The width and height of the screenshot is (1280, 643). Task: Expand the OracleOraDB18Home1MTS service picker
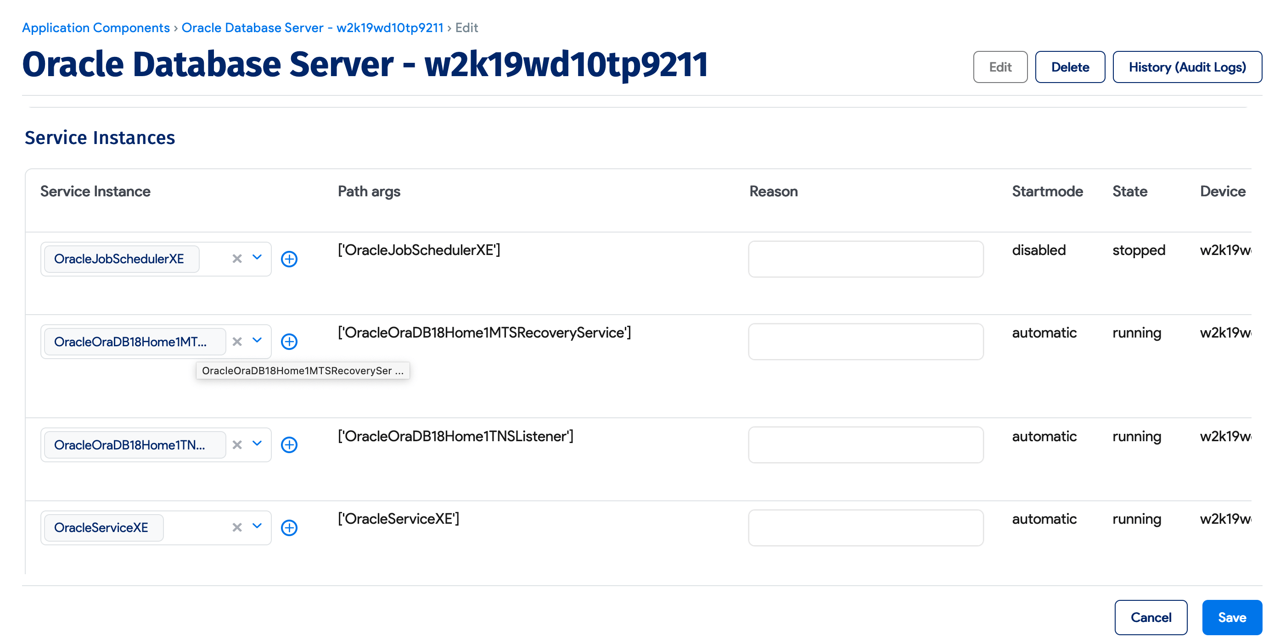pos(257,342)
